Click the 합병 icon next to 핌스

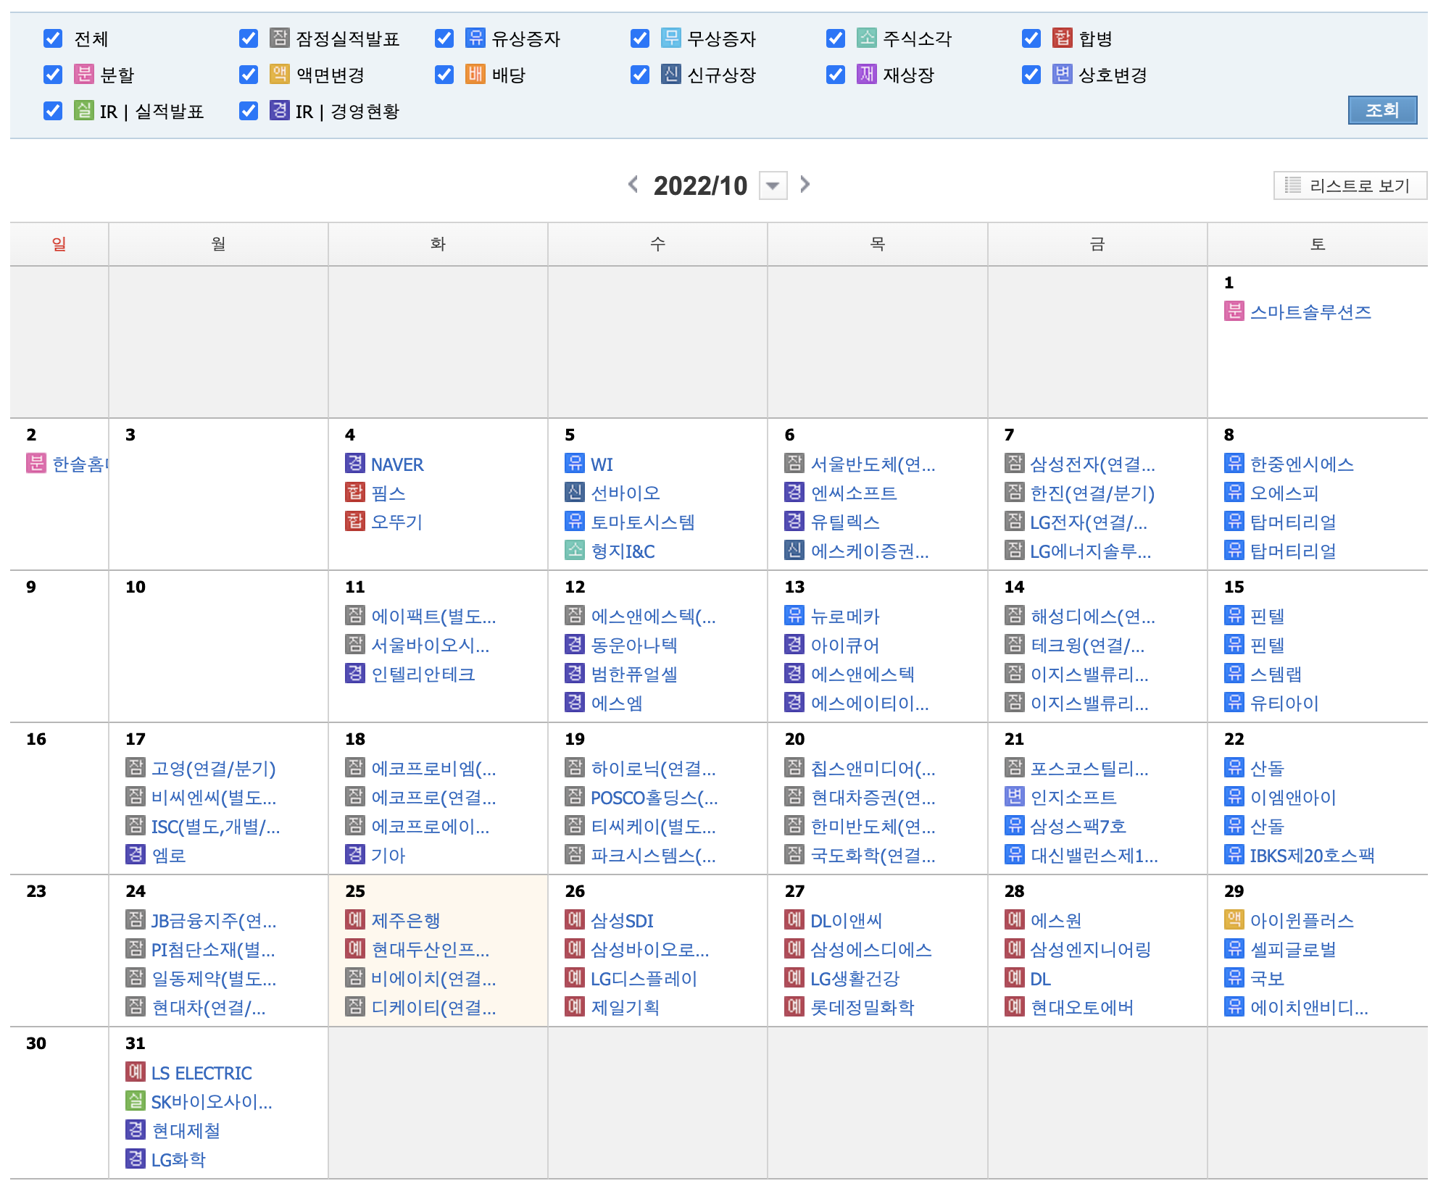point(354,493)
